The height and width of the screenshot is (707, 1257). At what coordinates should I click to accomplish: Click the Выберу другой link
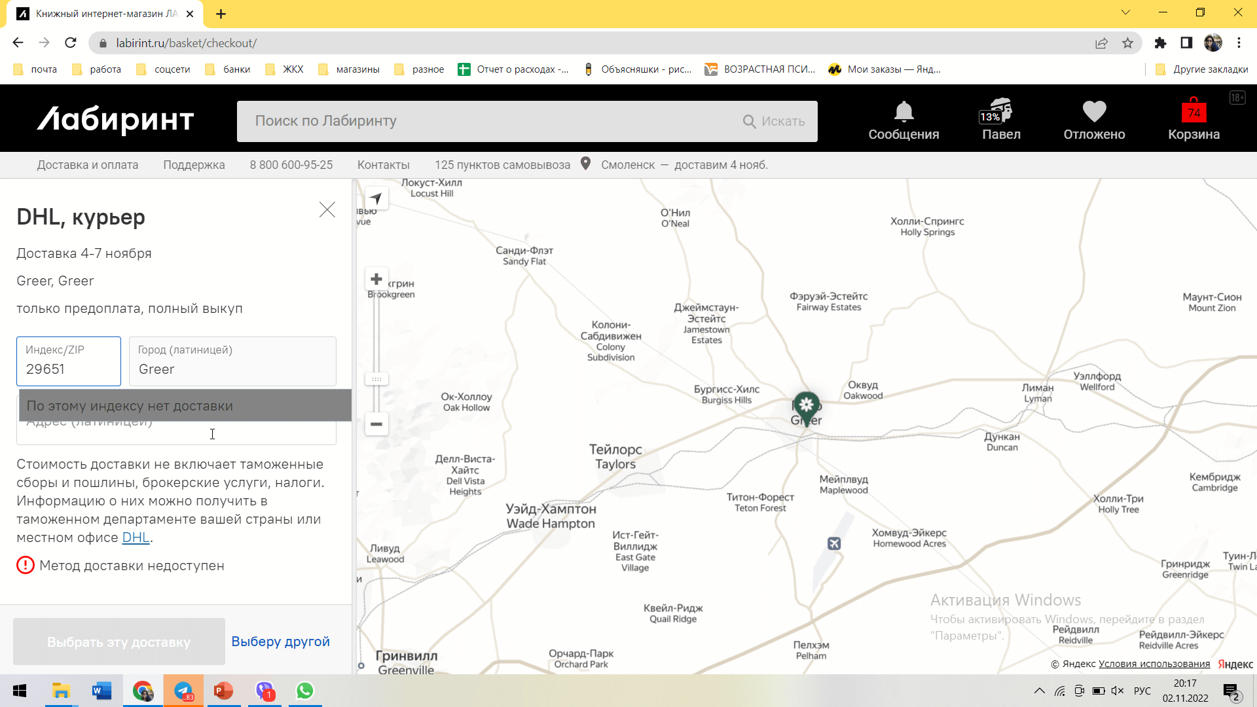pos(280,642)
